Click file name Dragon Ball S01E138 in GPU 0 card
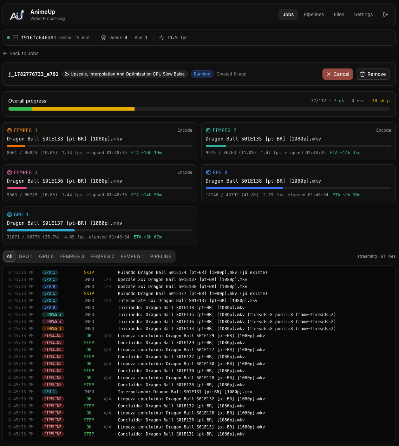Image resolution: width=399 pixels, height=446 pixels. (x=263, y=181)
